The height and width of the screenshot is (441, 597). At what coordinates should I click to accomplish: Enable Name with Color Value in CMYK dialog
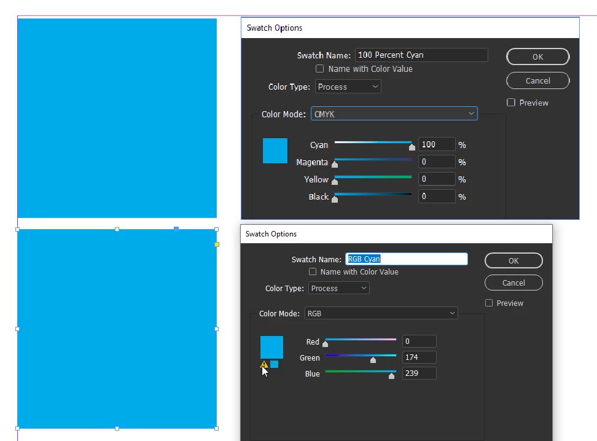[x=320, y=69]
